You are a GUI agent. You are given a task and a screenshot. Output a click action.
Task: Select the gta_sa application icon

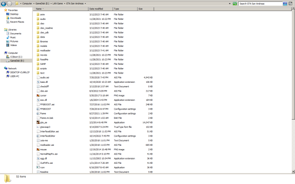pos(38,123)
